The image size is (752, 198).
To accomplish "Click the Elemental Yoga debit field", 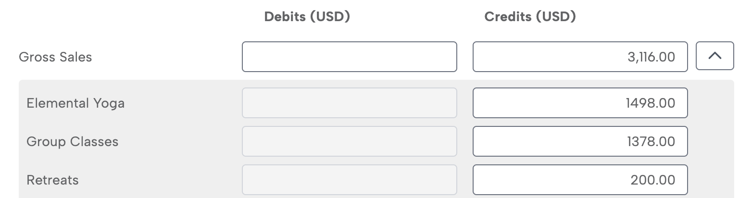I will click(x=349, y=103).
